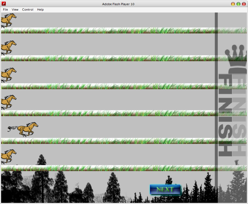Open the Help menu
This screenshot has width=248, height=204.
click(x=40, y=10)
